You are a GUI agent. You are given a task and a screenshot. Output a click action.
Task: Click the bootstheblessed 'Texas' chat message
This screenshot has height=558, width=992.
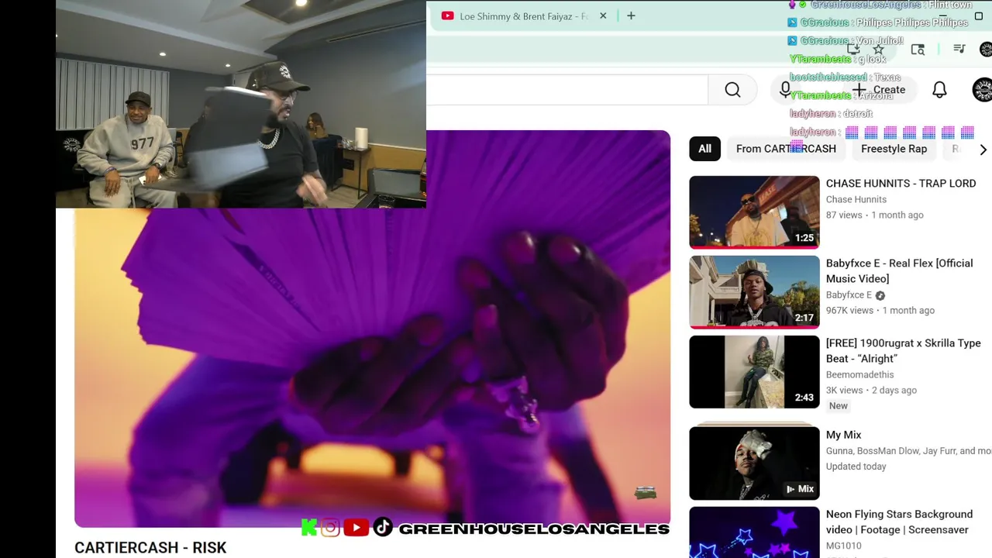[x=845, y=77]
